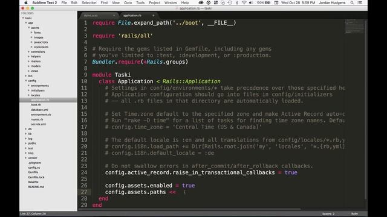
Task: Open Spotlight search magnifier
Action: click(352, 2)
